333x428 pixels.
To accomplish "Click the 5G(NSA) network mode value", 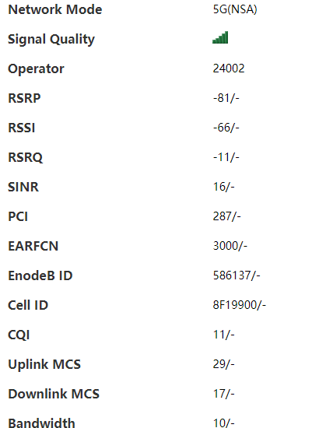I will [235, 9].
